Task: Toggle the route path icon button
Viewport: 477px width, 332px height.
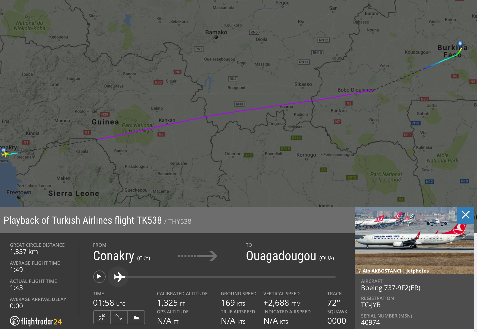Action: (x=119, y=317)
